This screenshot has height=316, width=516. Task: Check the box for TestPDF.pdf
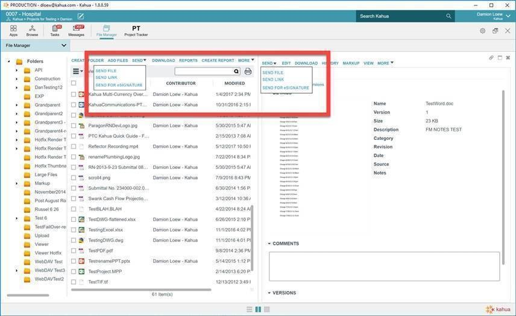pyautogui.click(x=74, y=251)
